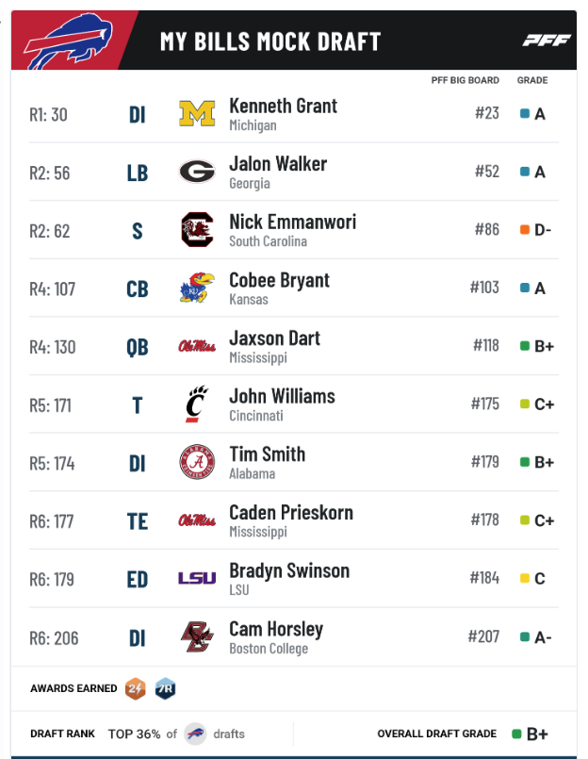Click the Grade column header
Viewport: 588px width, 759px height.
tap(532, 80)
